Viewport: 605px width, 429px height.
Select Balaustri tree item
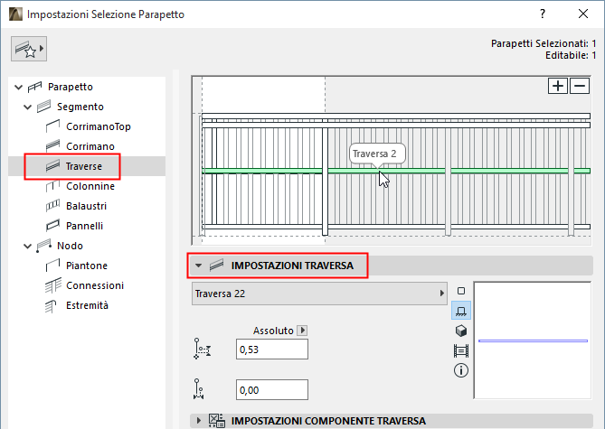86,206
